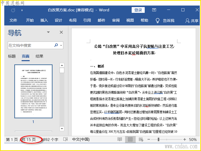The image size is (201, 151).
Task: Switch to the 插入 ribbon tab
Action: click(x=44, y=20)
